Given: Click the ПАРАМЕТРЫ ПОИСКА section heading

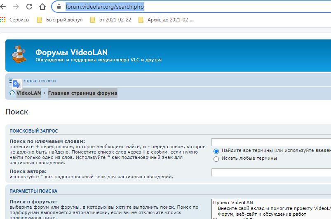Looking at the screenshot, I should [x=33, y=191].
